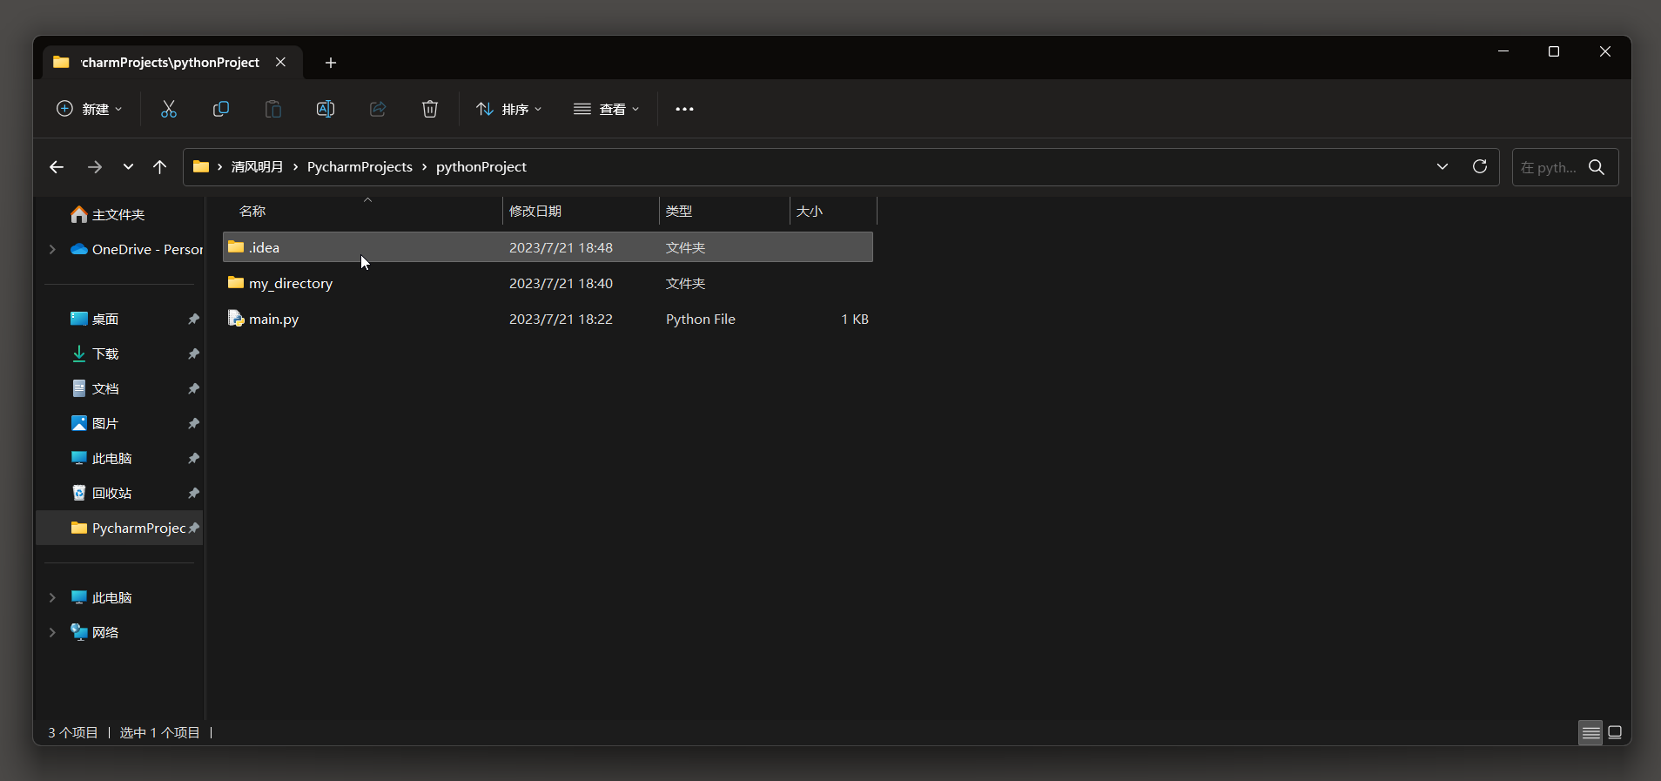Switch to details view in status bar
Image resolution: width=1661 pixels, height=781 pixels.
[x=1591, y=733]
